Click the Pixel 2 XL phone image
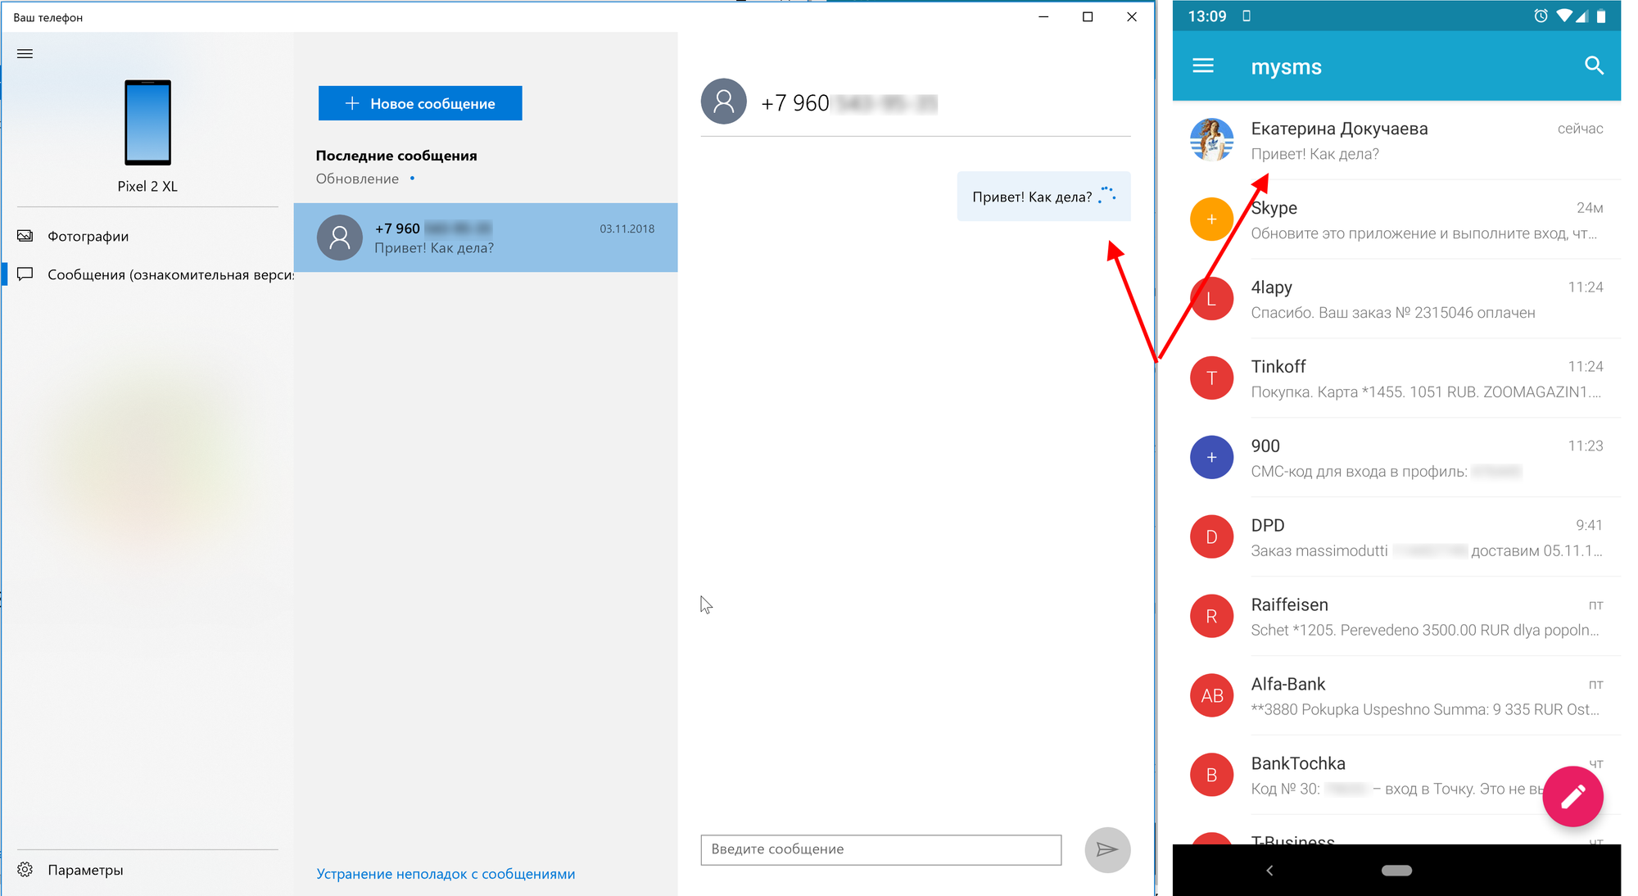1638x896 pixels. click(147, 123)
